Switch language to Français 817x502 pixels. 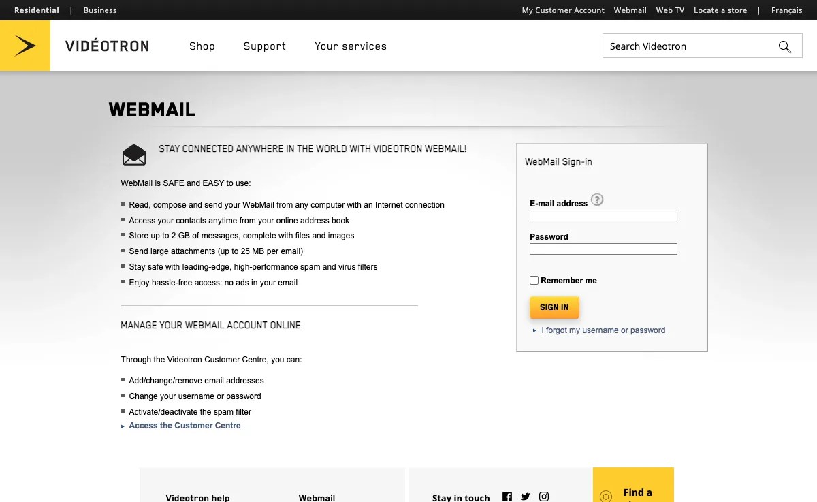[x=786, y=10]
